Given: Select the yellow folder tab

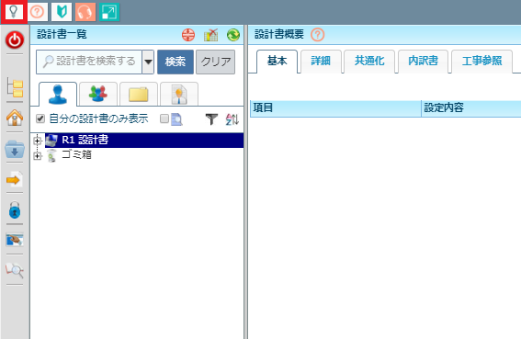Looking at the screenshot, I should coord(139,94).
